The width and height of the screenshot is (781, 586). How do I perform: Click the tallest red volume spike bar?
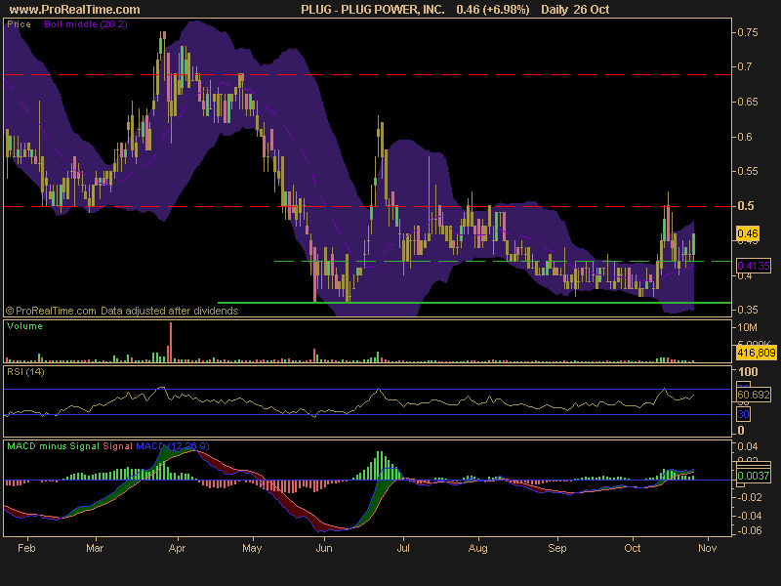click(x=171, y=342)
